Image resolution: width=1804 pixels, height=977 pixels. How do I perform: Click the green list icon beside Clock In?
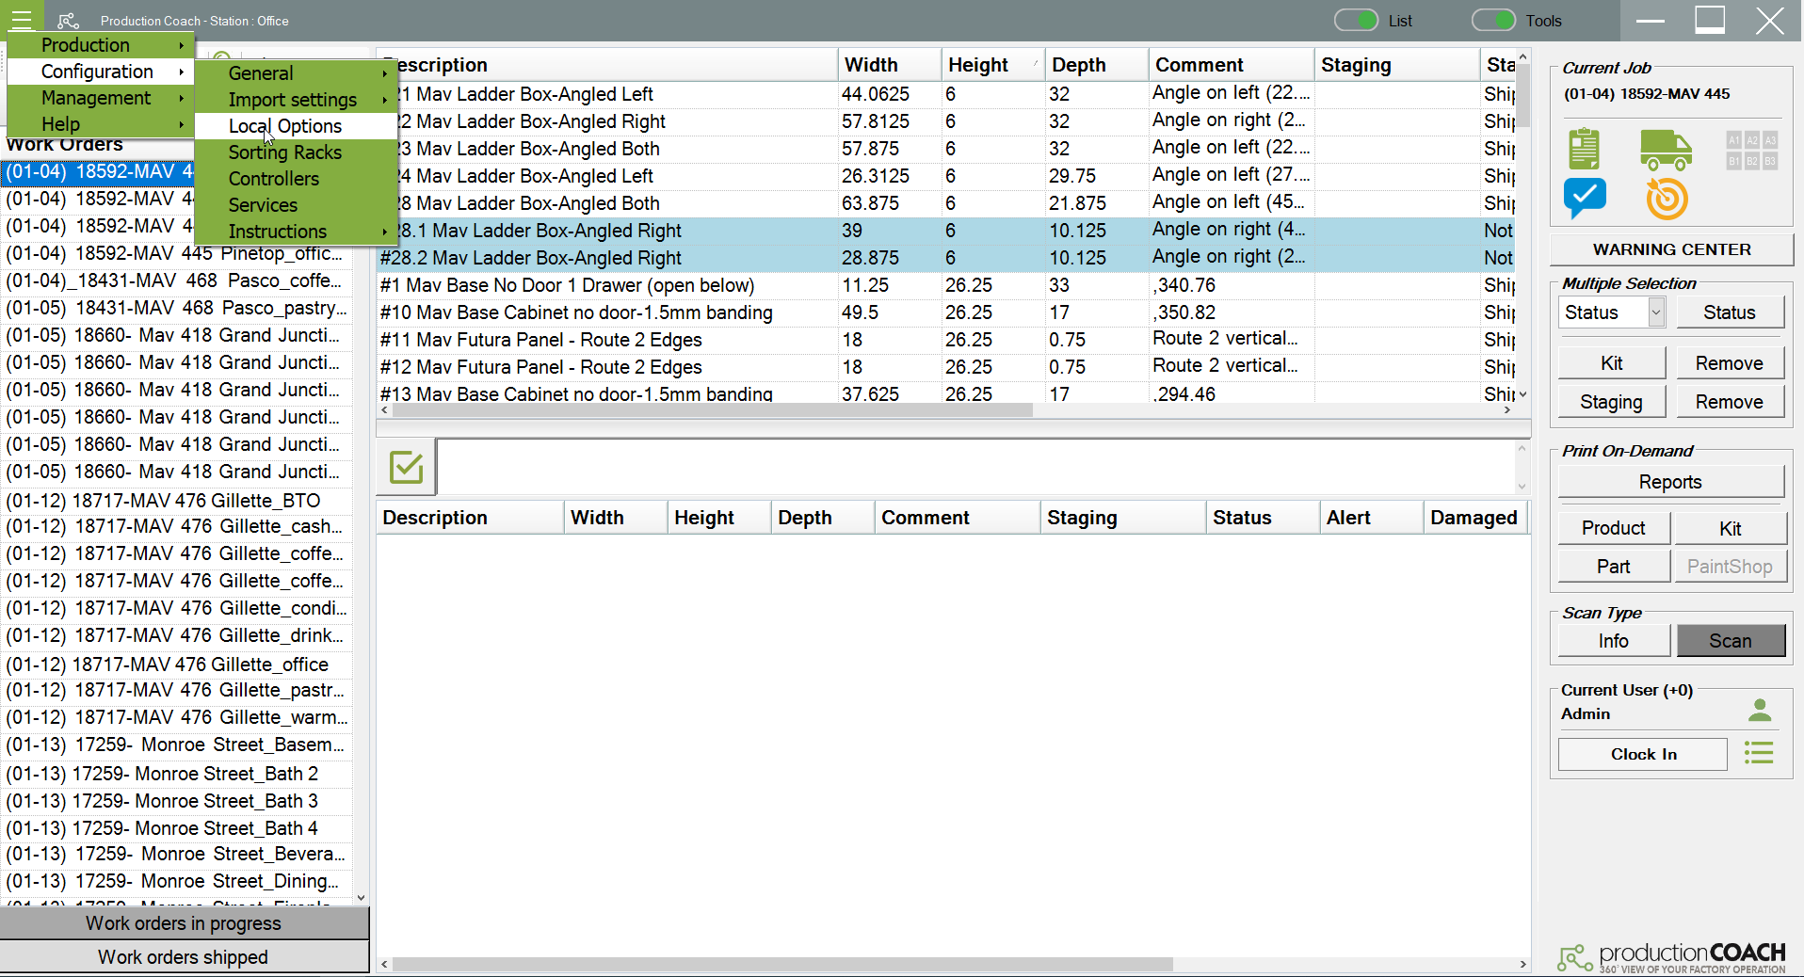1759,752
